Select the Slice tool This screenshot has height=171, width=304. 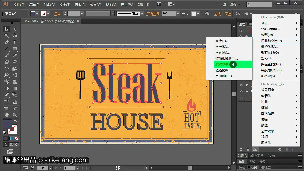pos(15,109)
